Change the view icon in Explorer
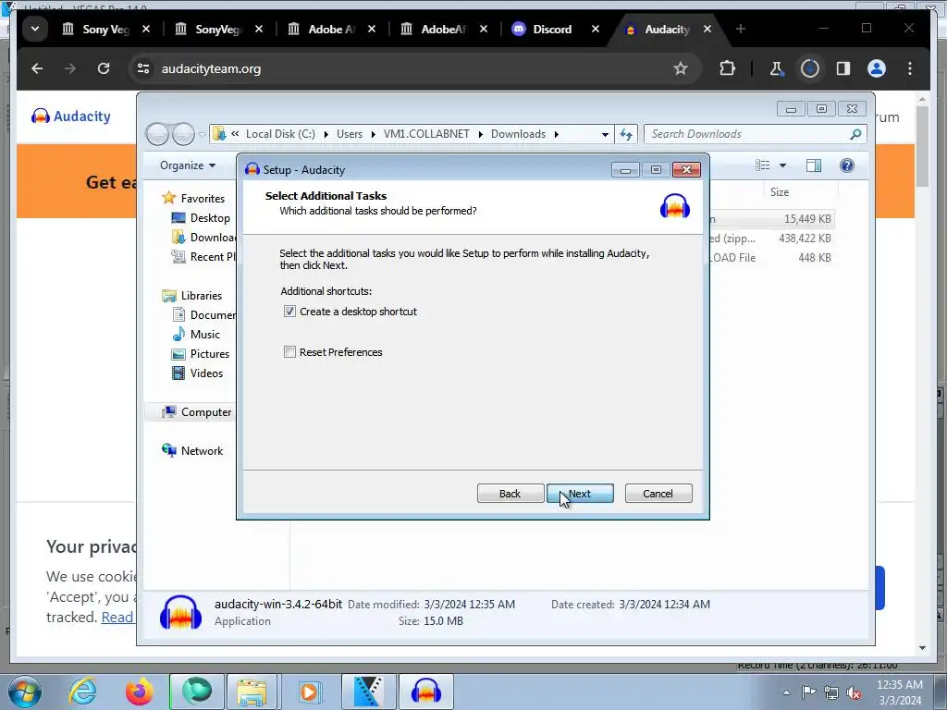947x710 pixels. [763, 165]
